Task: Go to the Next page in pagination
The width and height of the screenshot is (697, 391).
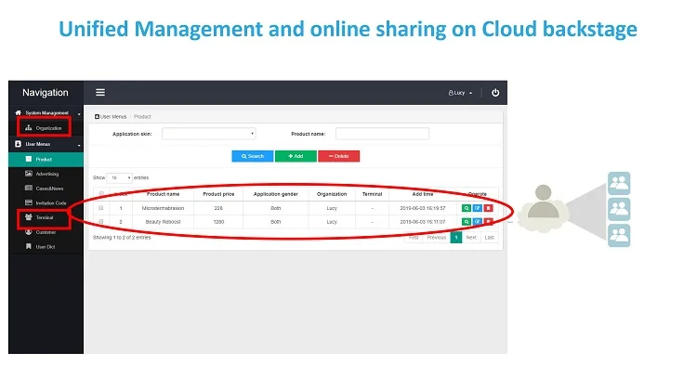Action: coord(471,238)
